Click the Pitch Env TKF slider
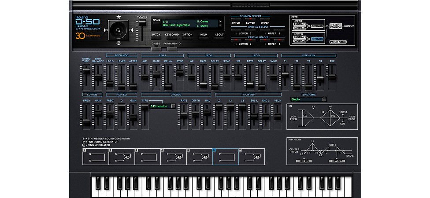This screenshot has height=198, width=430. 332,77
